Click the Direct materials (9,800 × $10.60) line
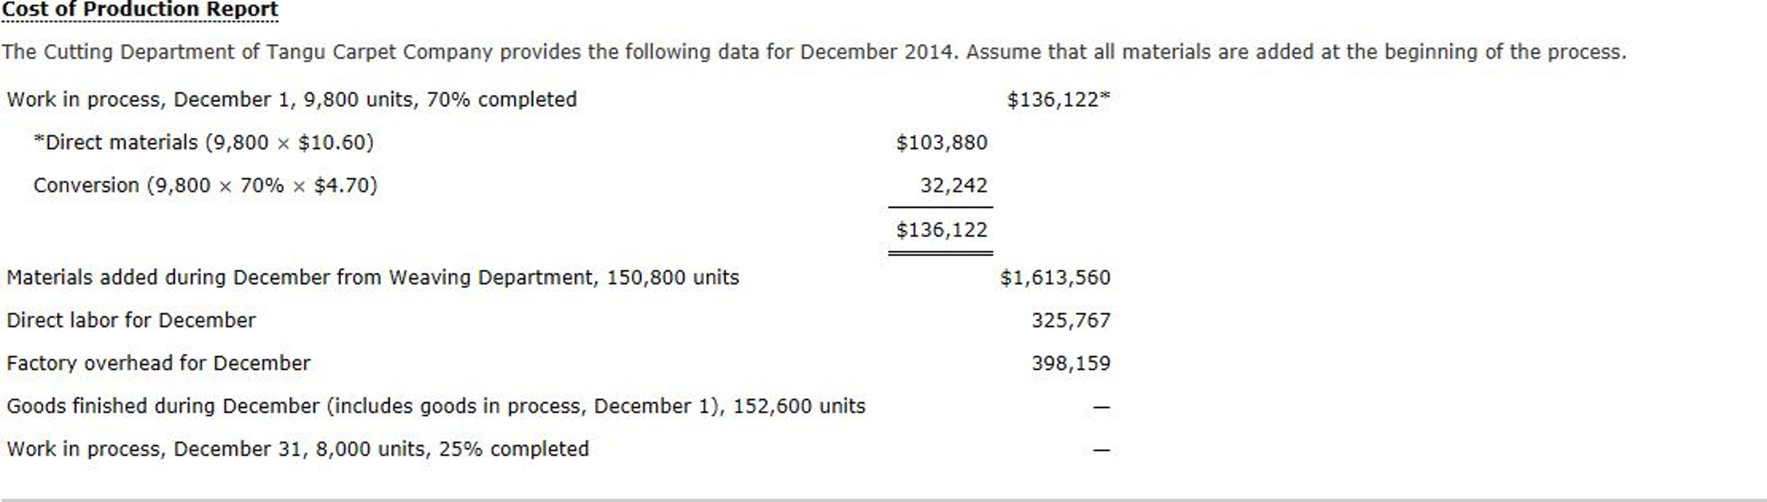This screenshot has width=1767, height=502. [203, 142]
